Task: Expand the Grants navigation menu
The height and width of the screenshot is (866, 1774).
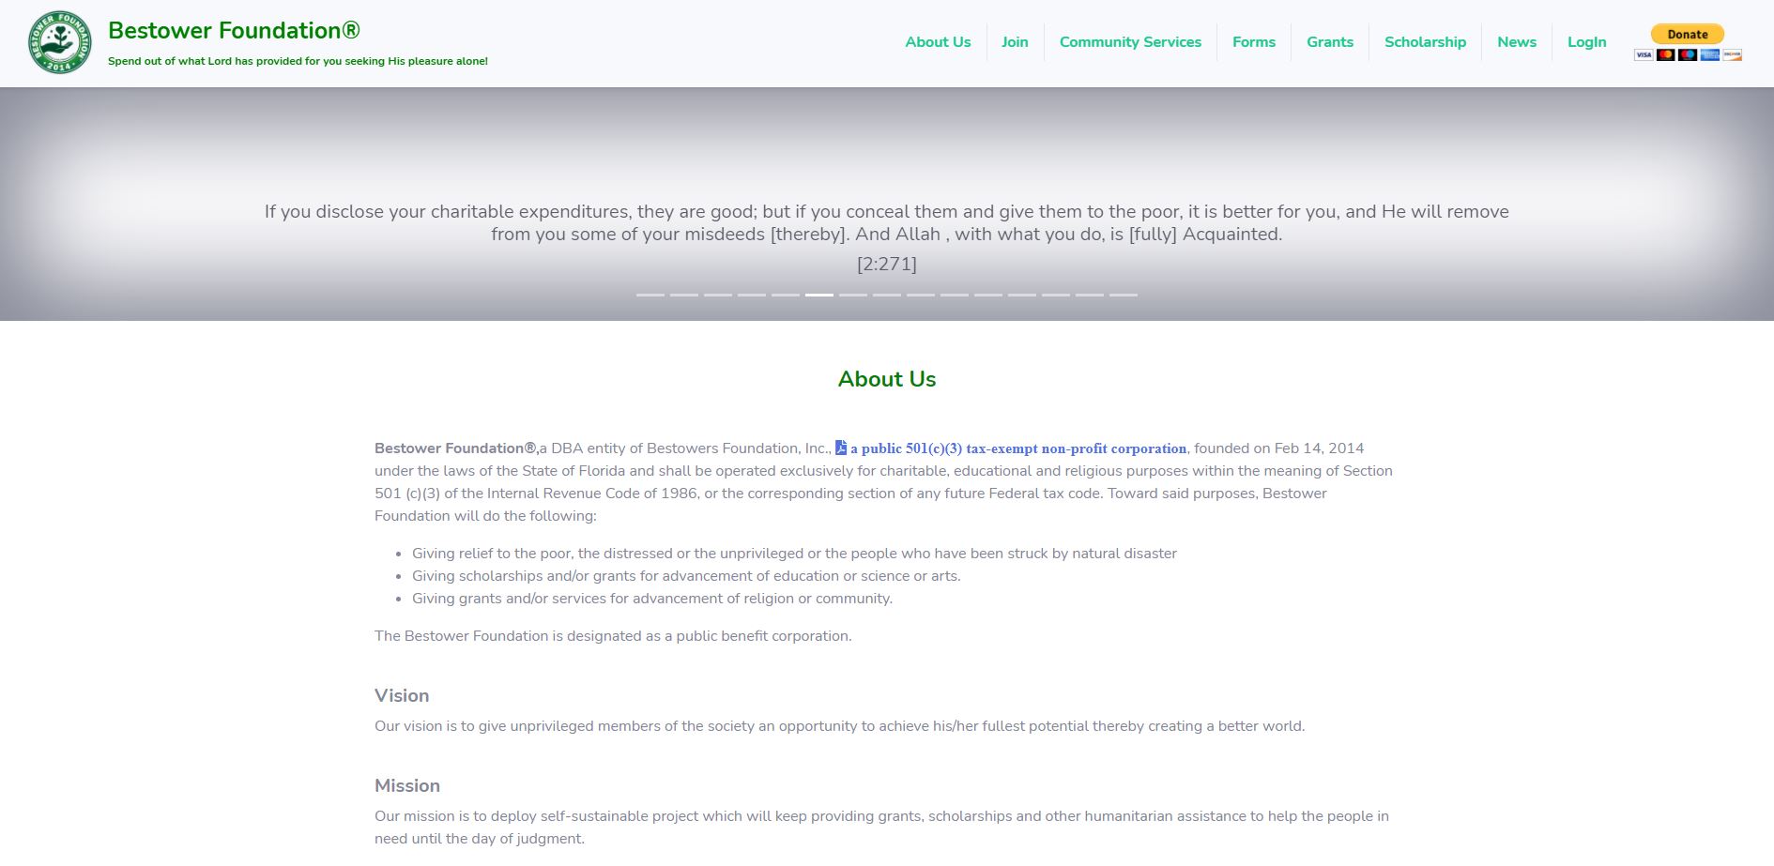Action: pyautogui.click(x=1330, y=42)
